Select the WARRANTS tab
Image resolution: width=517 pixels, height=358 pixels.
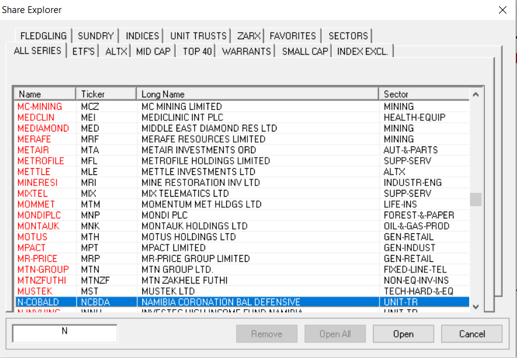[246, 51]
